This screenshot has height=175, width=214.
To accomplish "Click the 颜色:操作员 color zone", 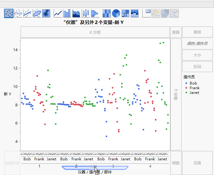I will [197, 44].
